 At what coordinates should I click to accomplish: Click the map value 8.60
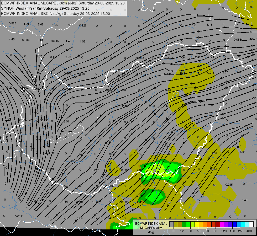pos(51,153)
